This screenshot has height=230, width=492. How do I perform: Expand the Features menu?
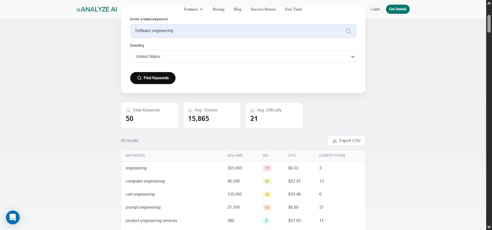point(194,9)
